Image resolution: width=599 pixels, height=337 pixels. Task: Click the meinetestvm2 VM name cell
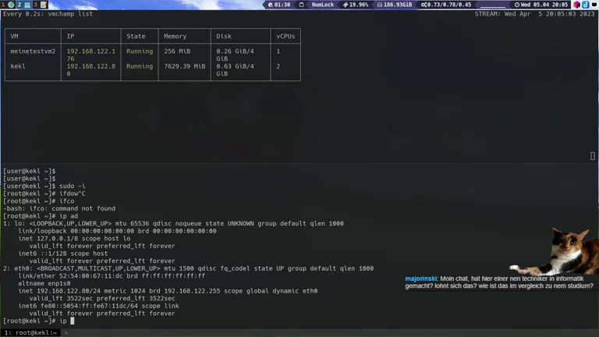(33, 51)
